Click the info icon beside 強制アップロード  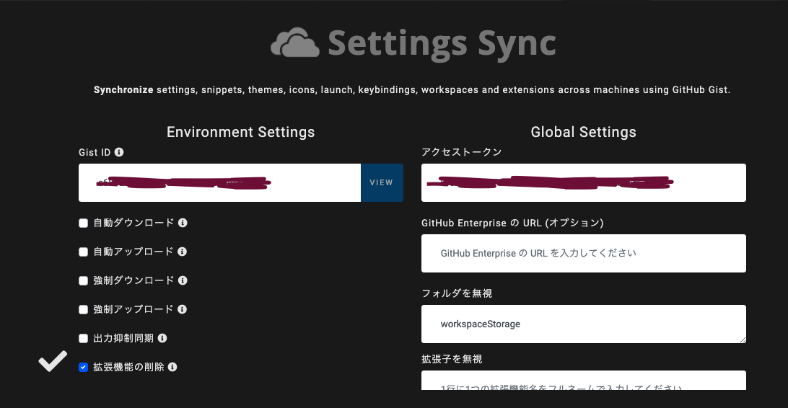[x=183, y=309]
